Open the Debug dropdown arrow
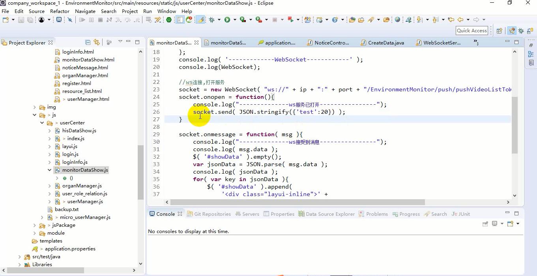This screenshot has height=276, width=537. (219, 20)
